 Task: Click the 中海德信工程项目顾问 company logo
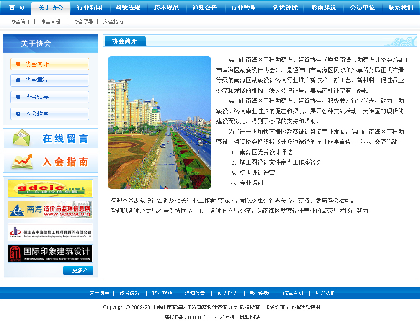(x=50, y=232)
